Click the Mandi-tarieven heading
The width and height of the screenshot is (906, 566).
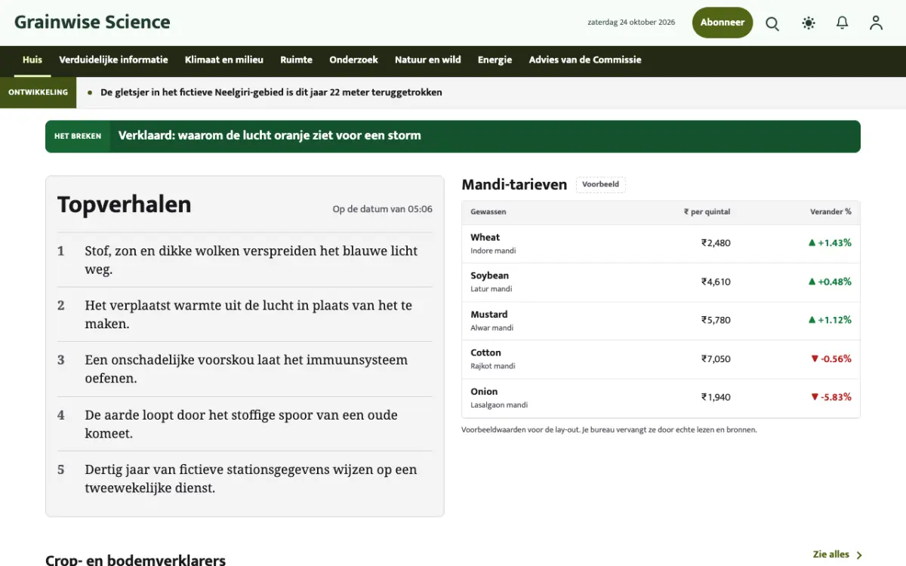514,185
